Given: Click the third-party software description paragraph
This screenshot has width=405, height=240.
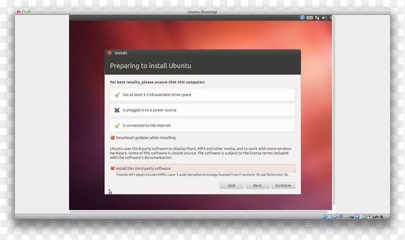Looking at the screenshot, I should 200,153.
